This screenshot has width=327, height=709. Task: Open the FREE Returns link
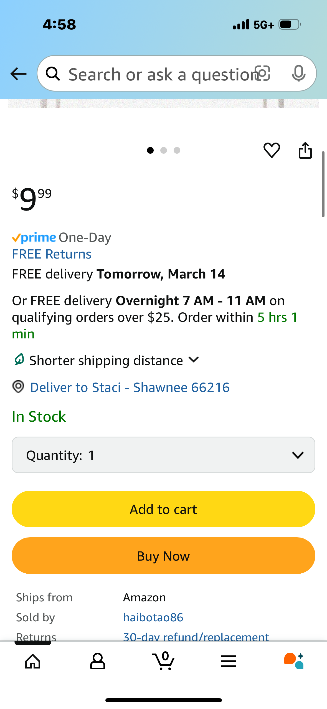[x=52, y=254]
